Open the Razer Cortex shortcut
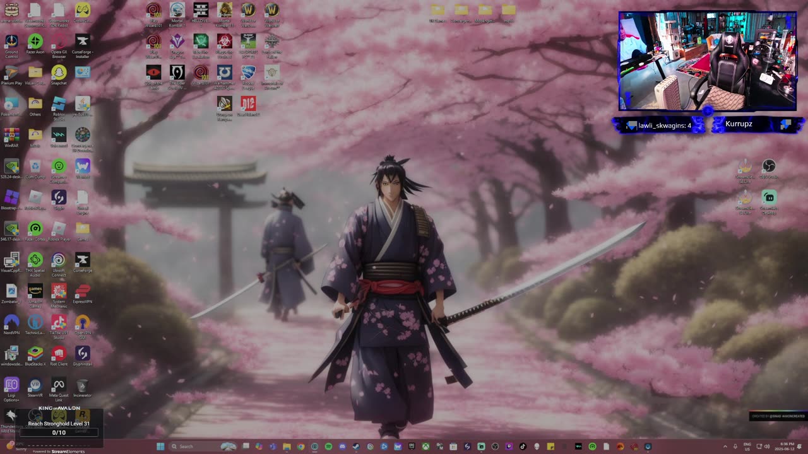The width and height of the screenshot is (808, 454). pos(35,231)
